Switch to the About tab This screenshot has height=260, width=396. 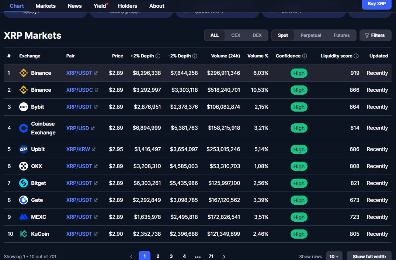click(x=157, y=6)
